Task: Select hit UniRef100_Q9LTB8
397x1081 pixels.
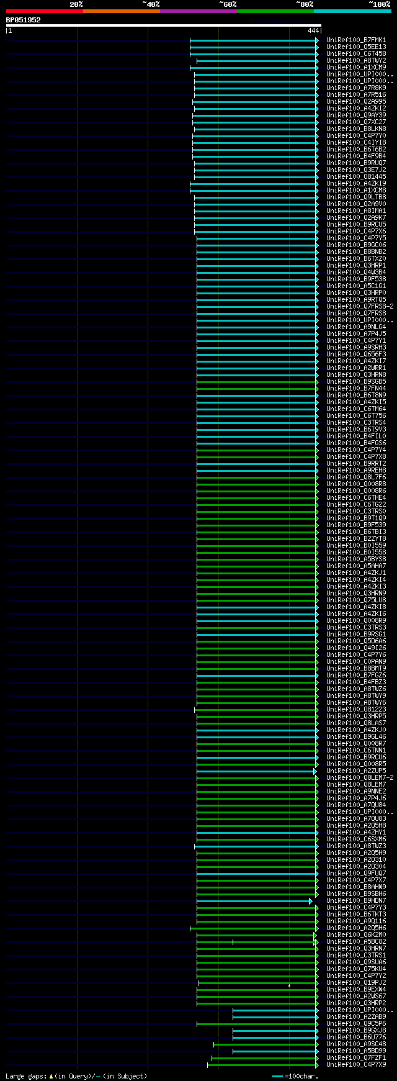Action: [x=356, y=197]
